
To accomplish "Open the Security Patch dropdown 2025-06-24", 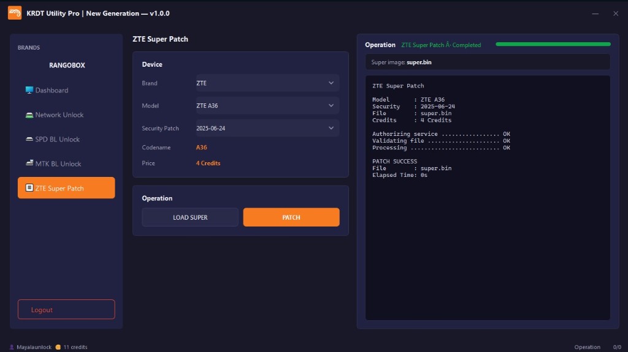I will pos(267,128).
